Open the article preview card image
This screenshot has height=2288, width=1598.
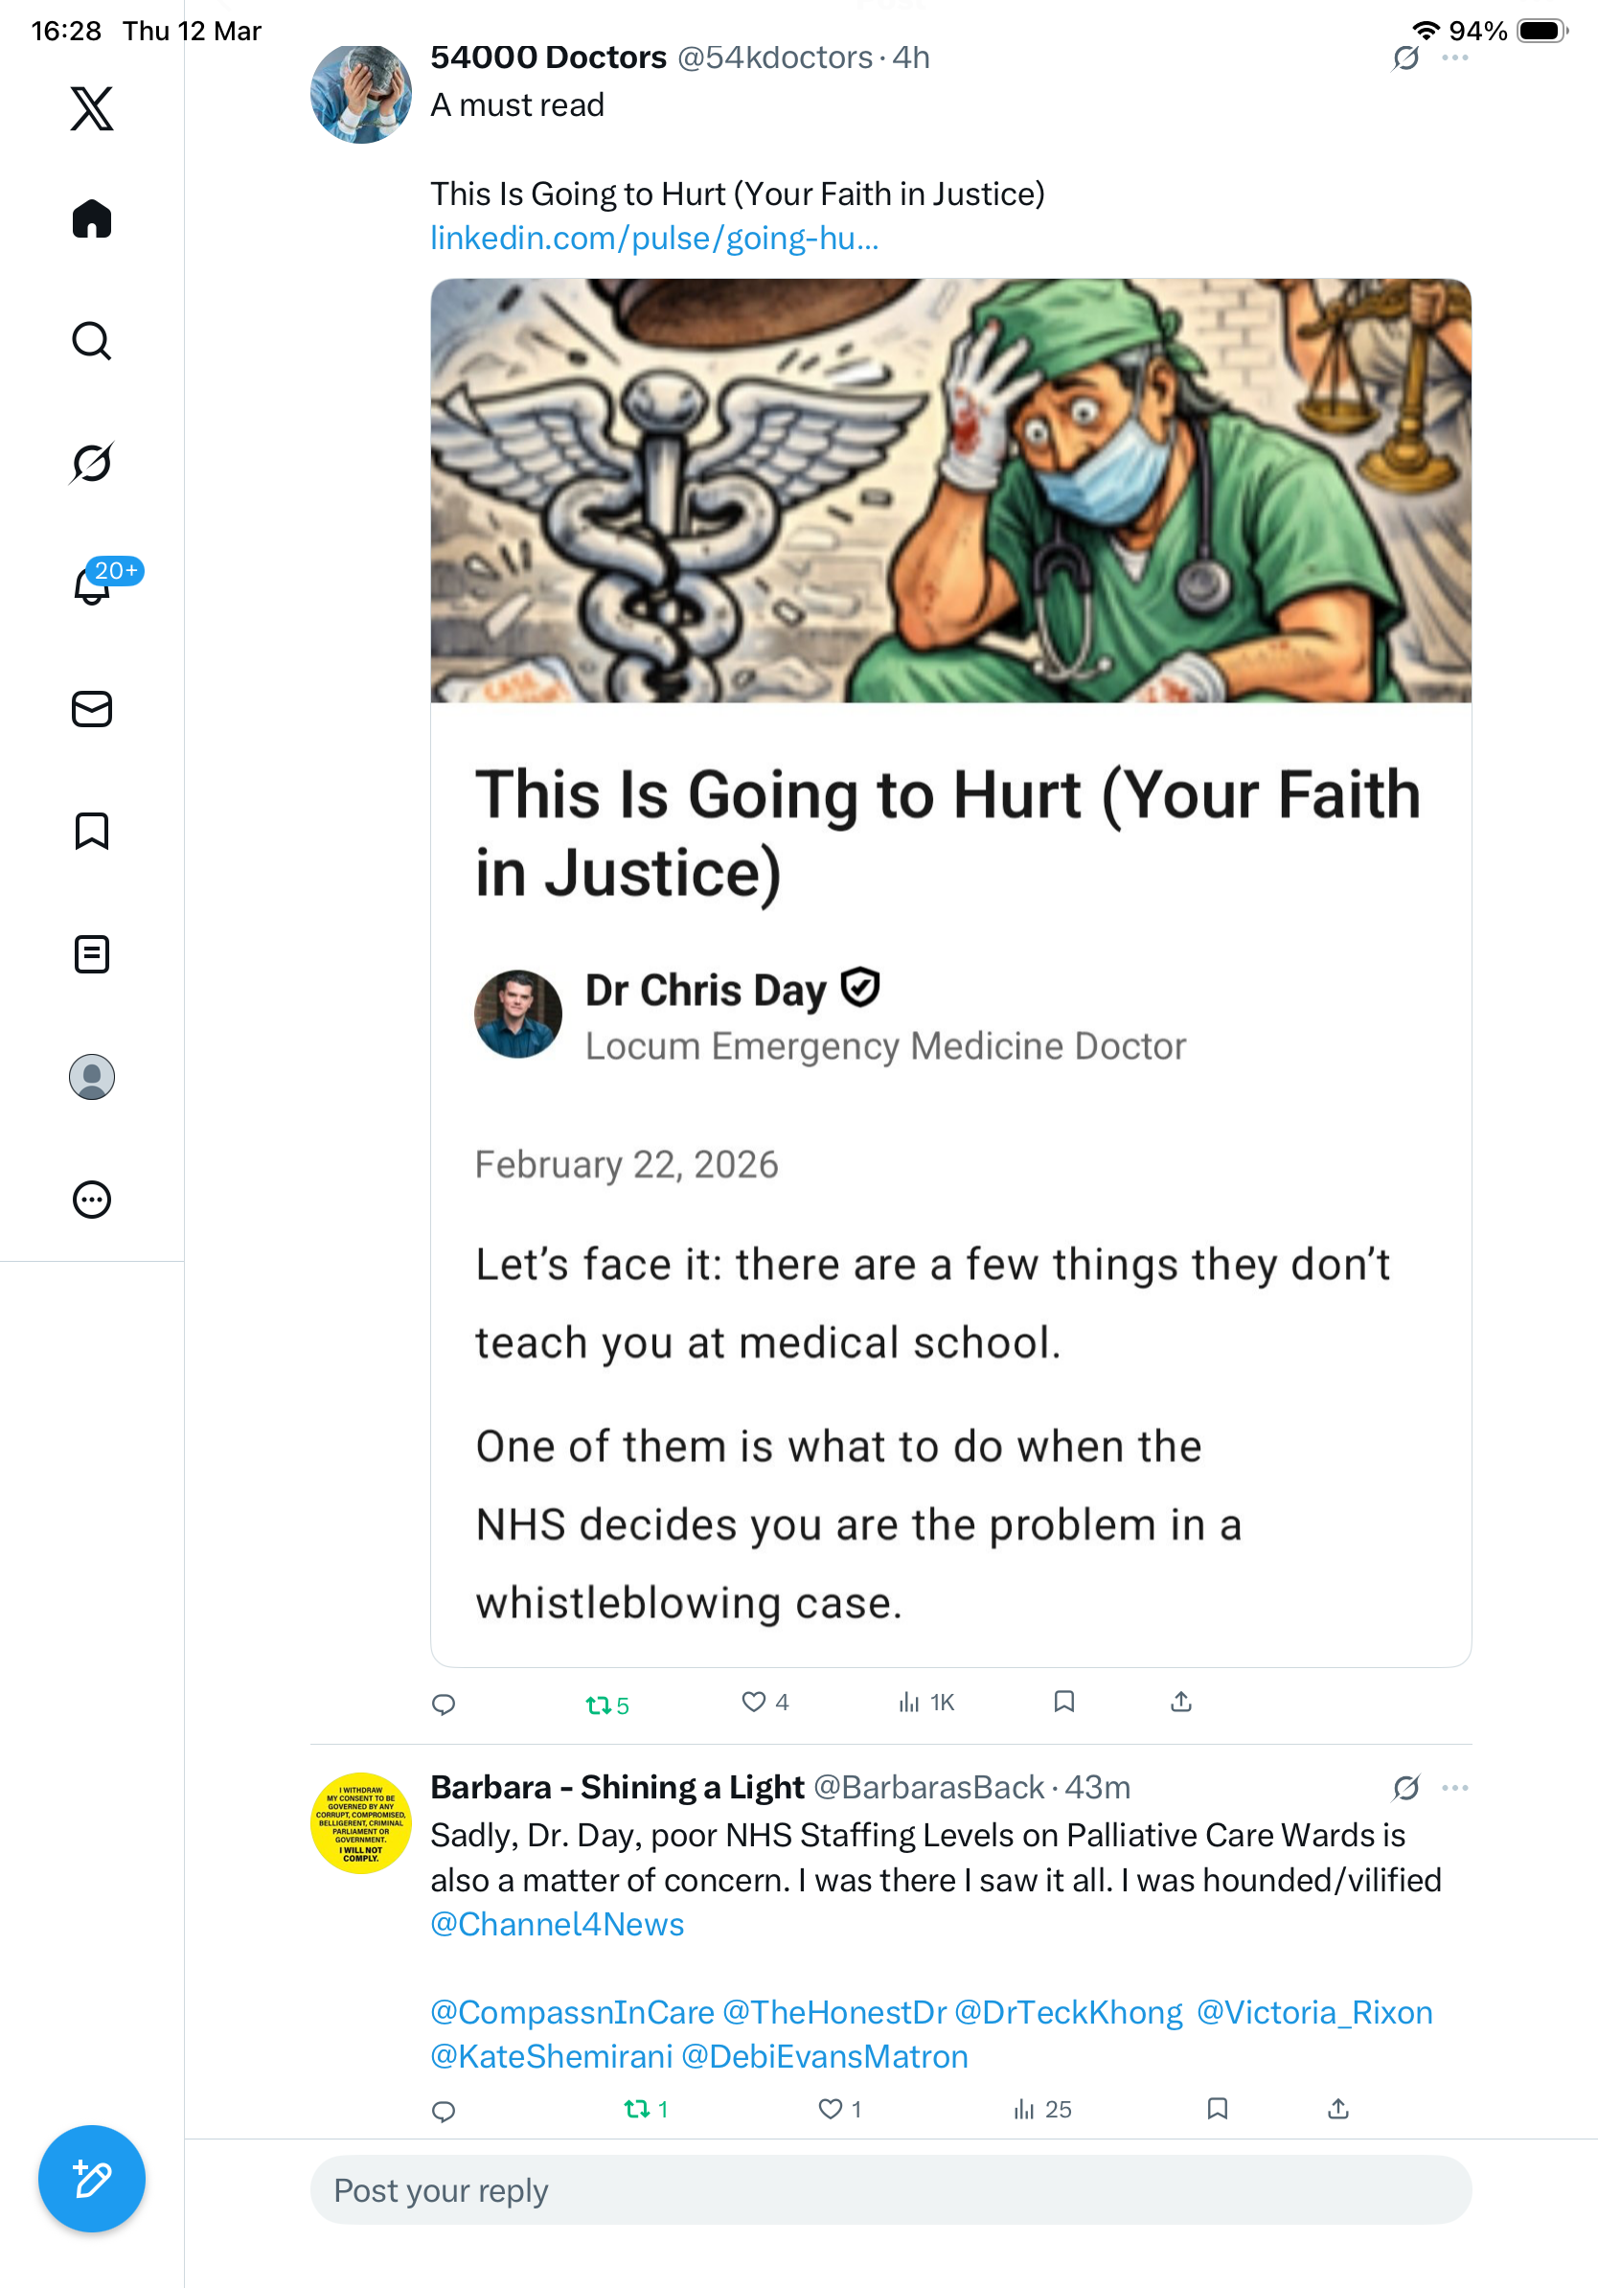click(x=950, y=491)
